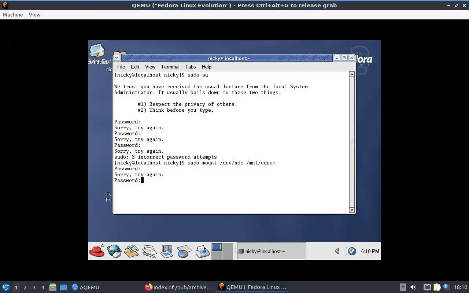Viewport: 469px width, 293px height.
Task: Click the terminal vertical scrollbar track
Action: click(352, 142)
